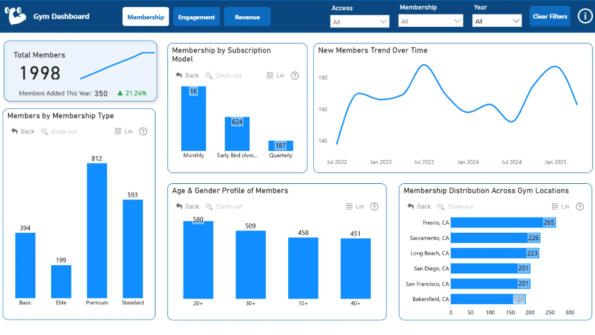The width and height of the screenshot is (595, 335).
Task: Select the Early Bird subscription bar
Action: click(x=237, y=134)
